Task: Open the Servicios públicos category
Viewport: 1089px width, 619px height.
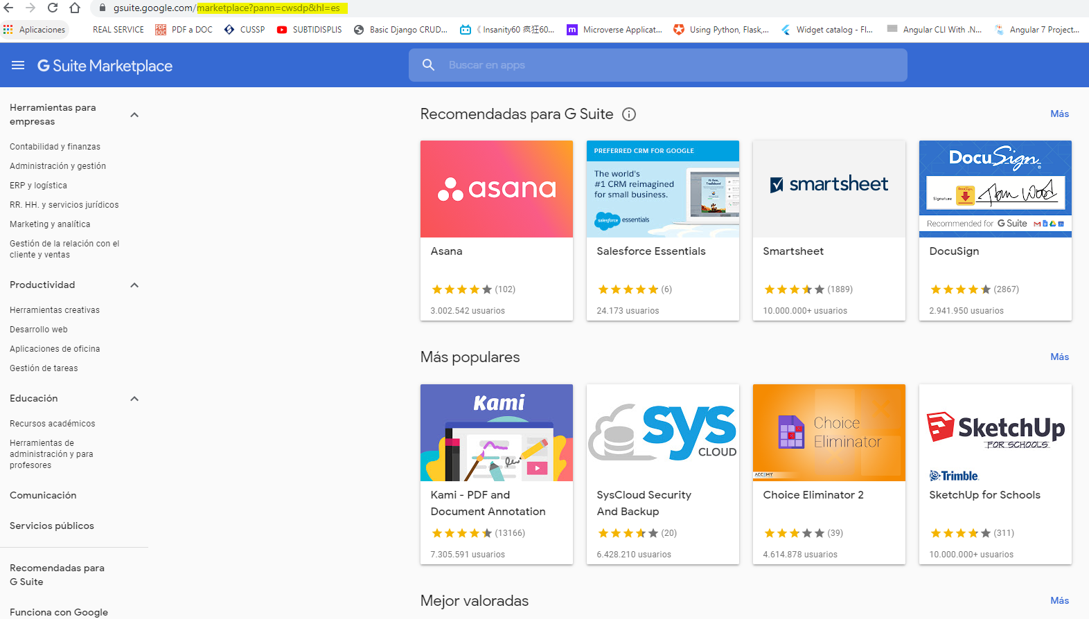Action: (x=52, y=526)
